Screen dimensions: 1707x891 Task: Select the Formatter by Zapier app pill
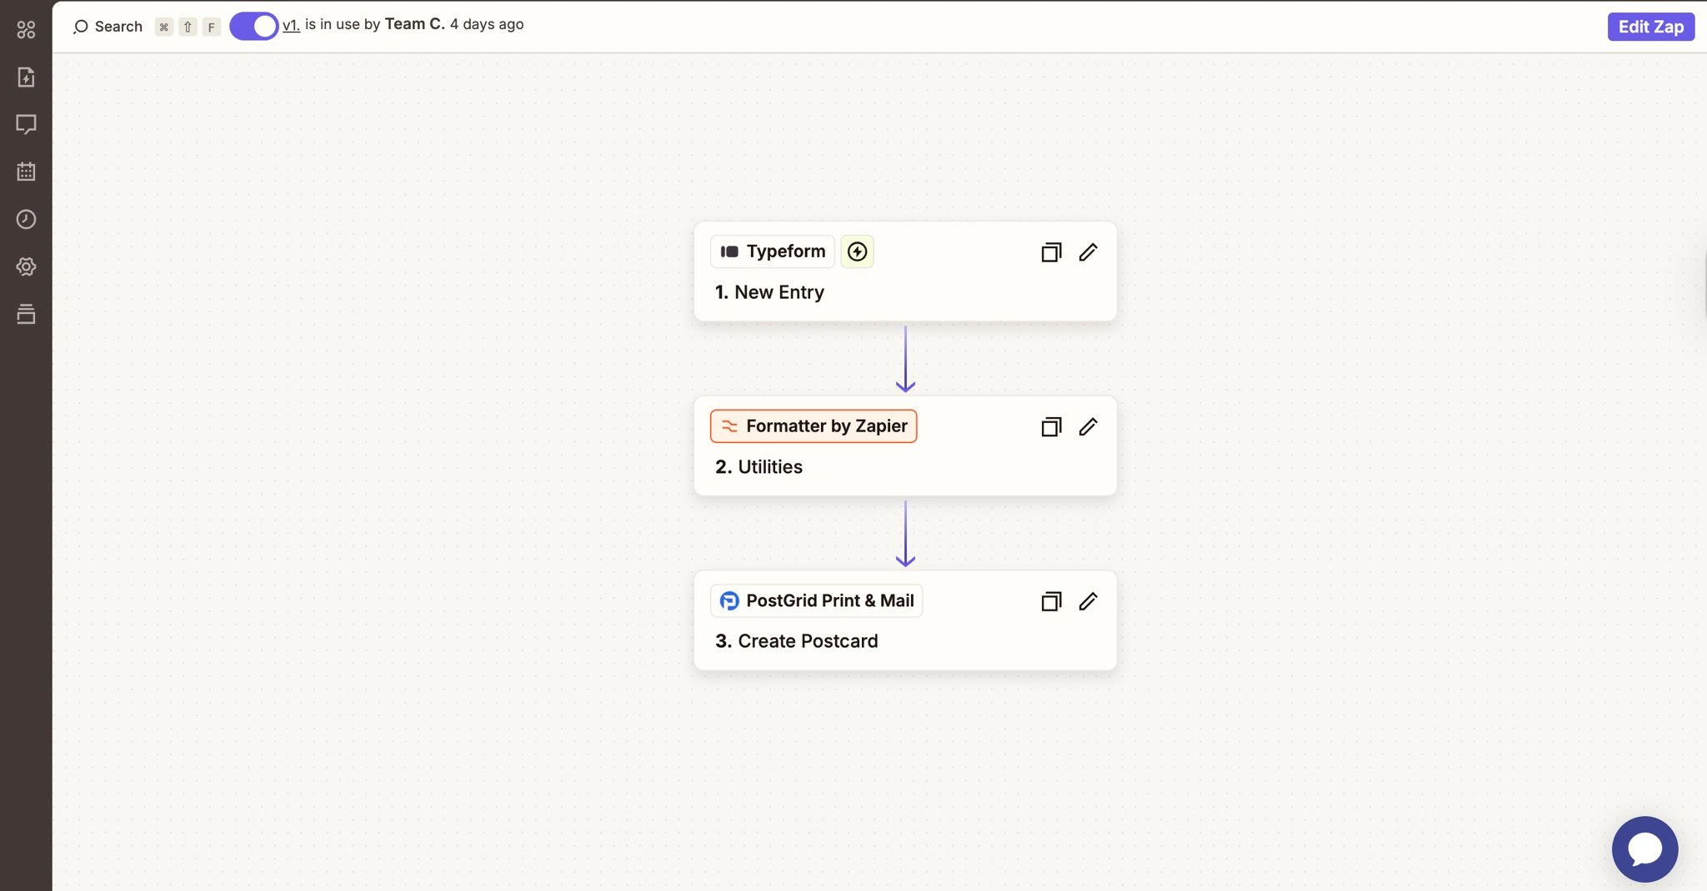813,426
